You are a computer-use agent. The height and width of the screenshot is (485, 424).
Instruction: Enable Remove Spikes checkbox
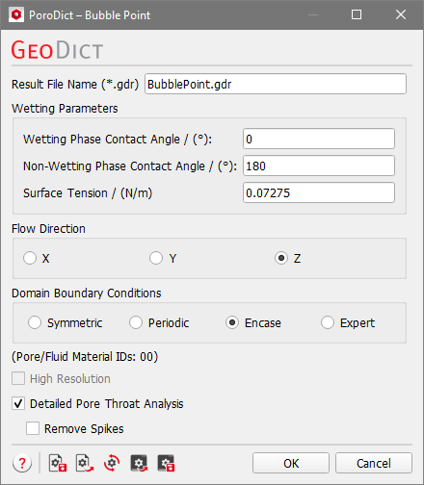(33, 428)
